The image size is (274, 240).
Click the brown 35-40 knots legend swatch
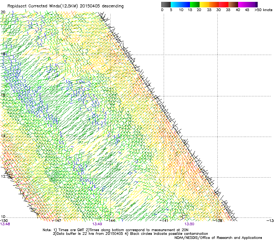[233, 4]
